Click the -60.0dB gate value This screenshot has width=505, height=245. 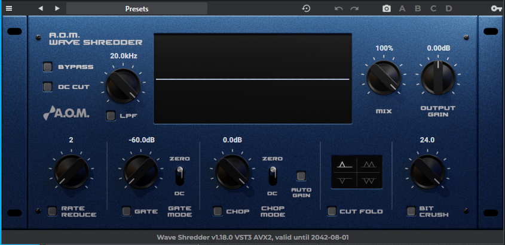(142, 140)
